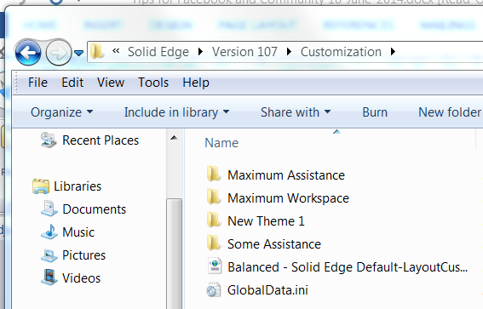Viewport: 483px width, 309px height.
Task: Click the Burn button
Action: coord(375,112)
